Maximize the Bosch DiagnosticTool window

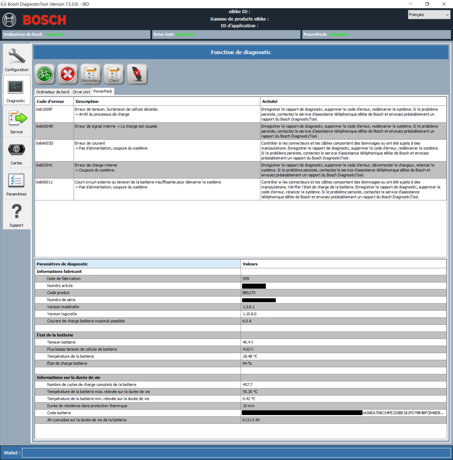(x=427, y=4)
